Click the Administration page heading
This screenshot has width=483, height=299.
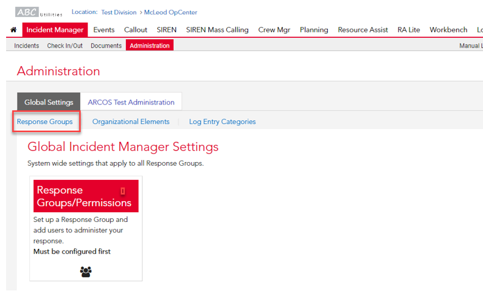(x=59, y=71)
